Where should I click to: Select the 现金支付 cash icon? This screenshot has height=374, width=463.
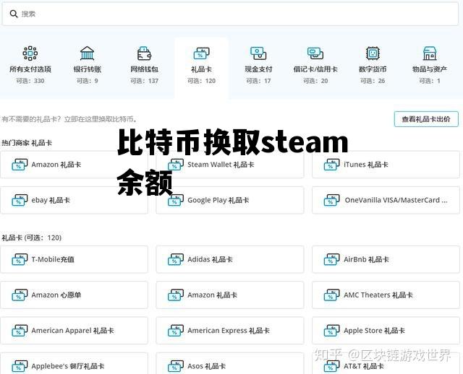point(258,53)
